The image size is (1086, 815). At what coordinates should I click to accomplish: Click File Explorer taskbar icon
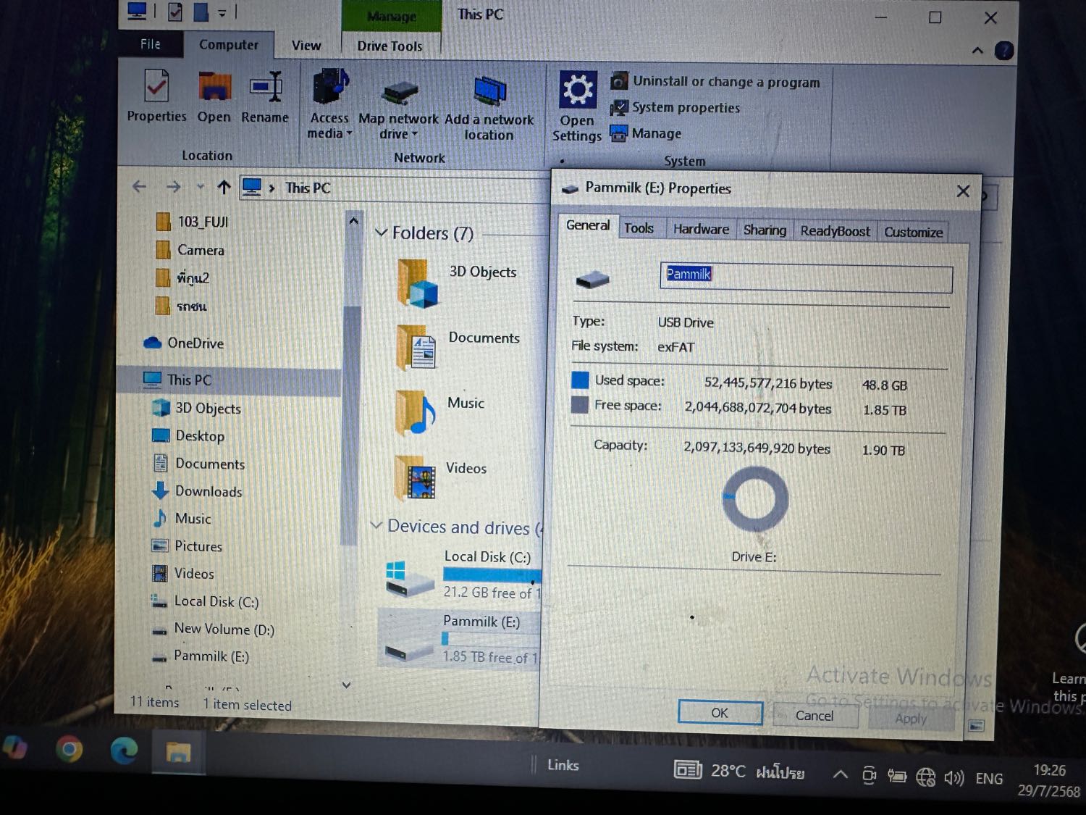pyautogui.click(x=178, y=752)
